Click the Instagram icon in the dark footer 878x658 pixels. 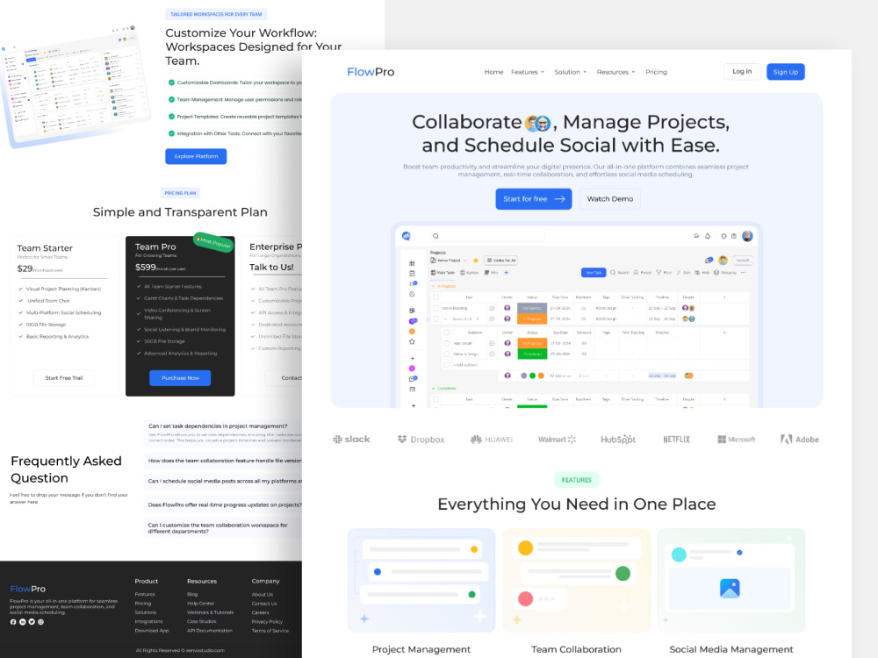[40, 622]
